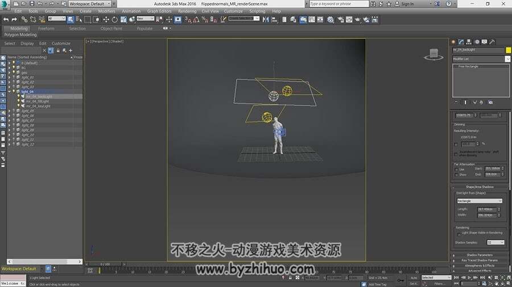The image size is (512, 287).
Task: Click the Redo arrow in main toolbar
Action: 14,20
